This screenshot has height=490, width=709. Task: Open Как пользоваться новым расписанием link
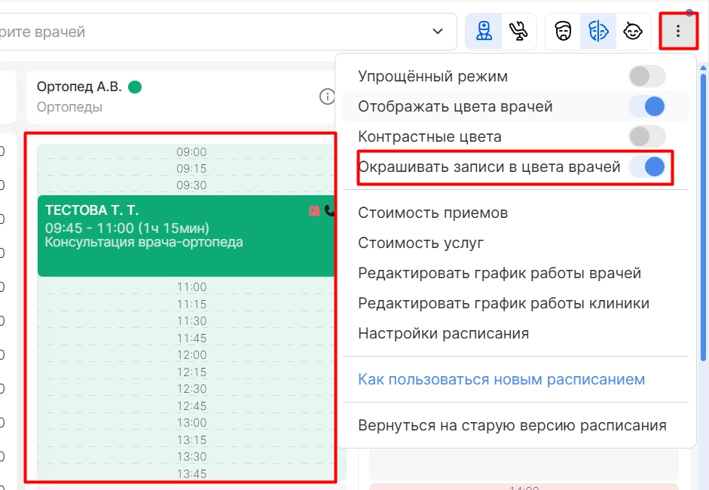coord(501,379)
